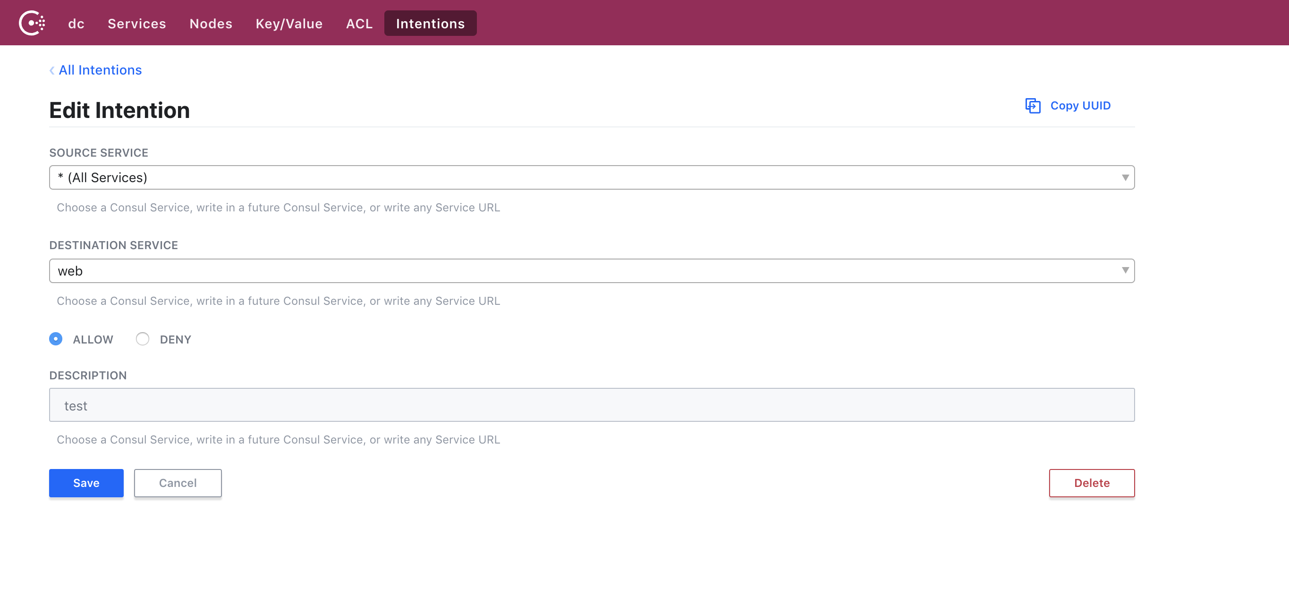The image size is (1289, 603).
Task: Open the Key/Value tab
Action: (x=288, y=24)
